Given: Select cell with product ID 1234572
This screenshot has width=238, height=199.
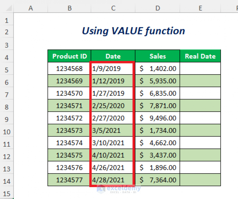Looking at the screenshot, I should point(70,118).
